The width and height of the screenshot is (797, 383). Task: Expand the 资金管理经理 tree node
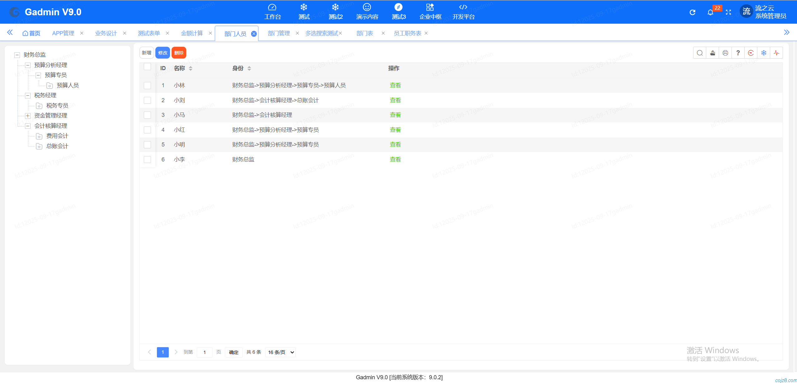click(28, 116)
